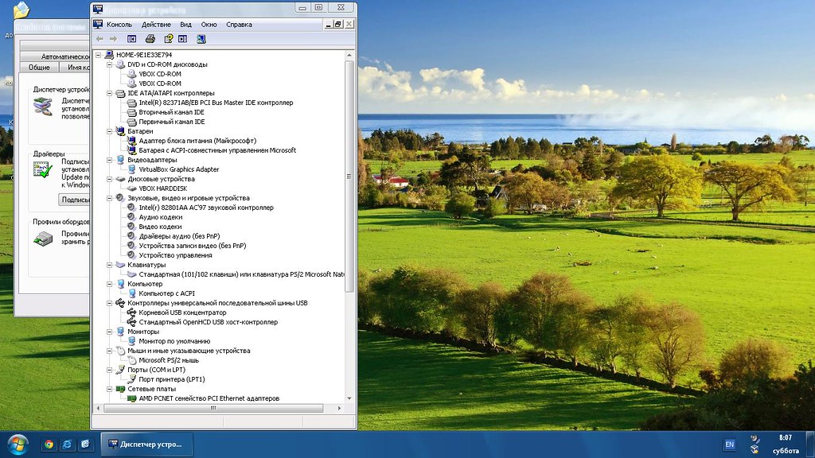
Task: Collapse the Батареи category
Action: [110, 131]
